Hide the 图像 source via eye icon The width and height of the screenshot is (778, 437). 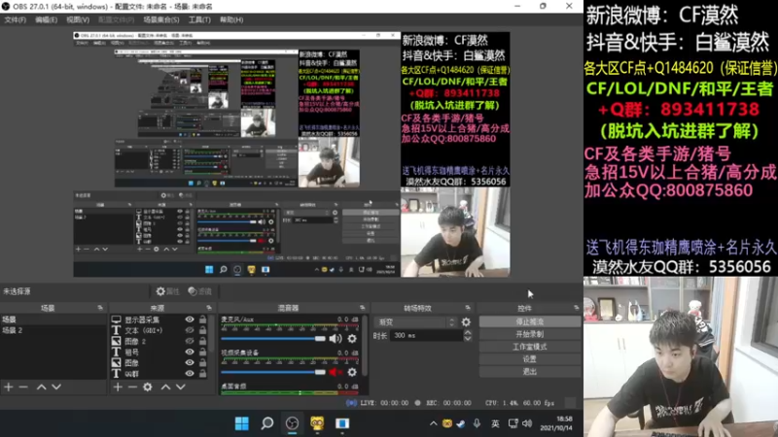pos(190,362)
